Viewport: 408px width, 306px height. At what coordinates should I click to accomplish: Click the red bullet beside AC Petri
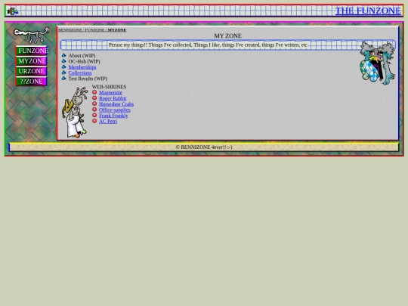point(94,121)
